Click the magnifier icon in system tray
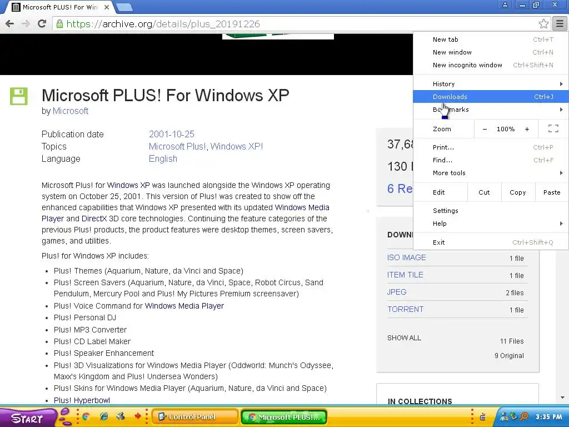Viewport: 569px width, 427px height. pos(524,416)
